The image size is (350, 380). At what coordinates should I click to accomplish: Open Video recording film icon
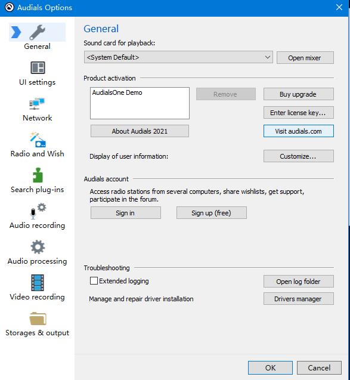point(38,283)
